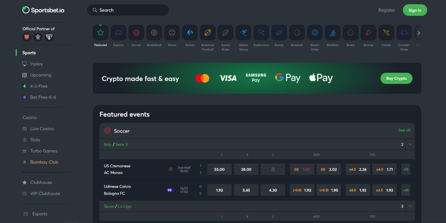446x223 pixels.
Task: Click the Horses racing icon
Action: tap(190, 32)
